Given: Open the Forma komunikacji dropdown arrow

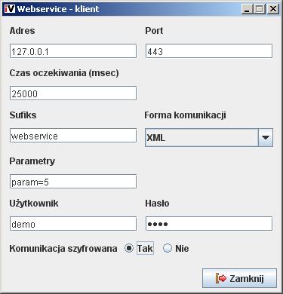Looking at the screenshot, I should coord(266,137).
